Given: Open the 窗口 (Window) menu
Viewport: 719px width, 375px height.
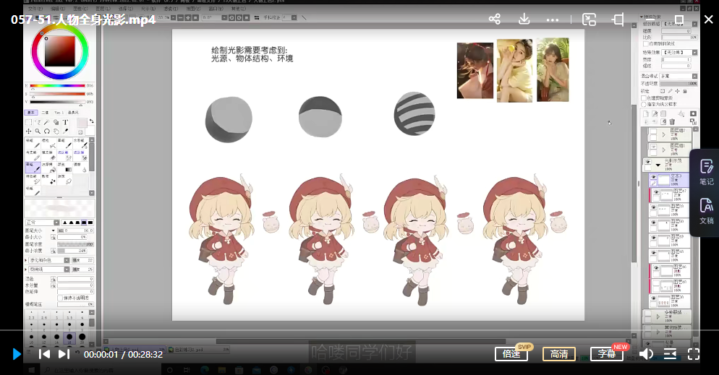Looking at the screenshot, I should coord(216,9).
